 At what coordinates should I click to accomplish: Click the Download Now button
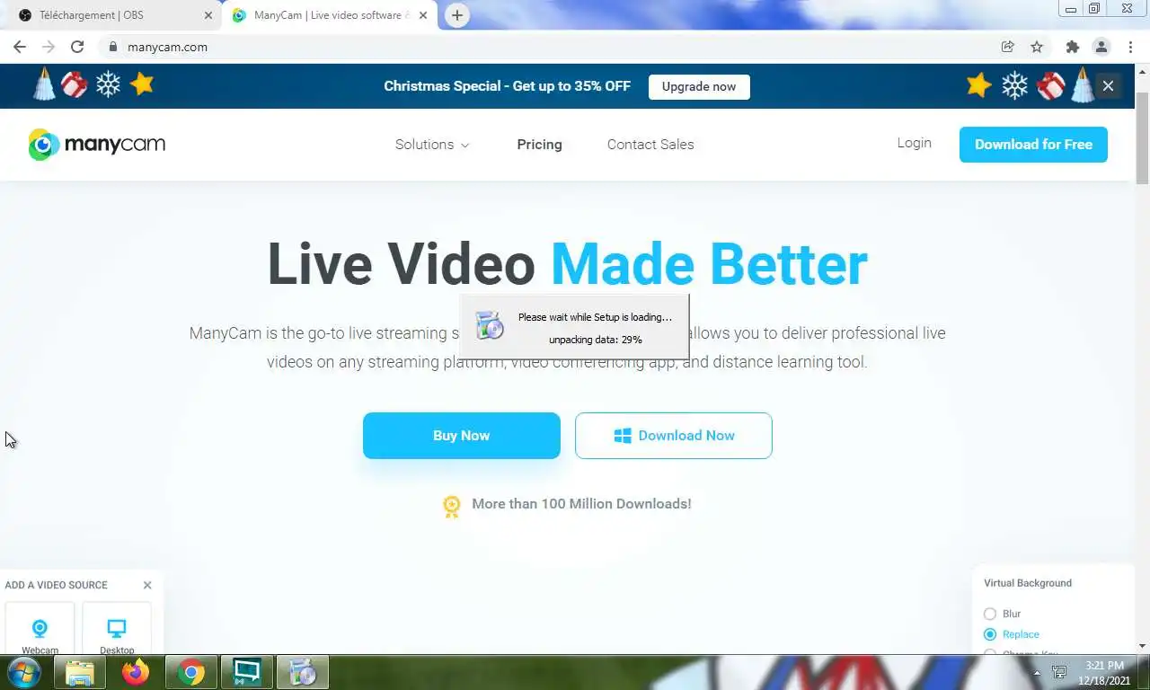point(674,436)
